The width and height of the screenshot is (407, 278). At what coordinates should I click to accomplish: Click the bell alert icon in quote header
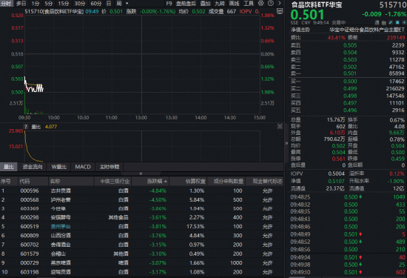[397, 23]
